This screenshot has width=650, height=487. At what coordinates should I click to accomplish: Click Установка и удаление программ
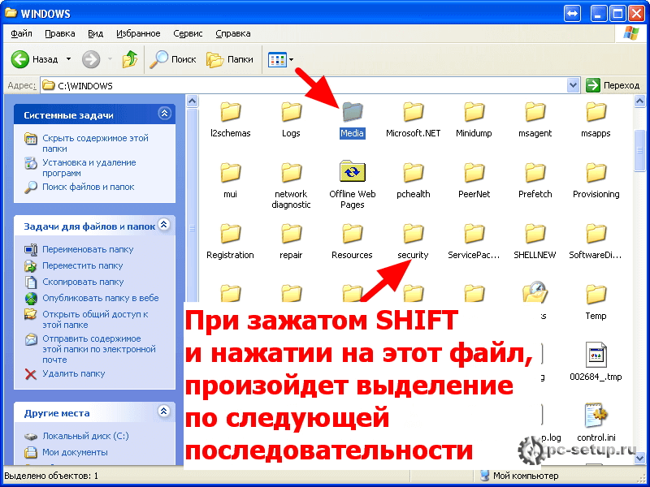click(89, 168)
